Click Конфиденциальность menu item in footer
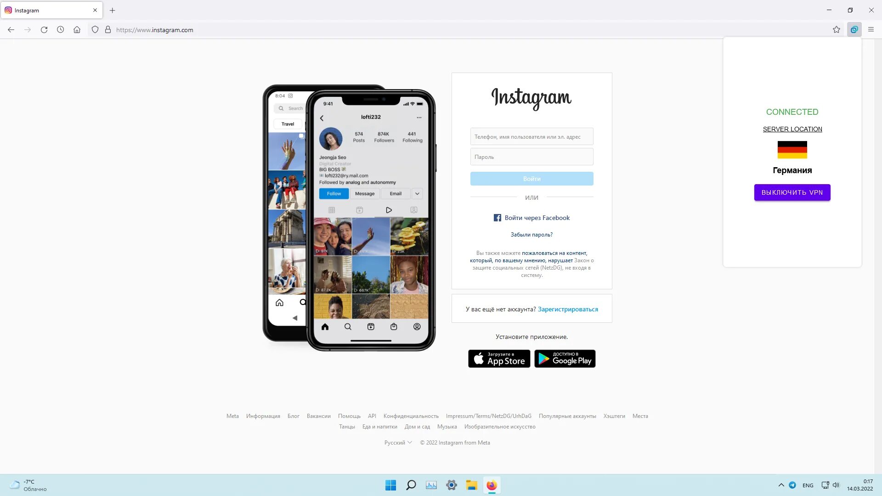Image resolution: width=882 pixels, height=496 pixels. click(411, 416)
